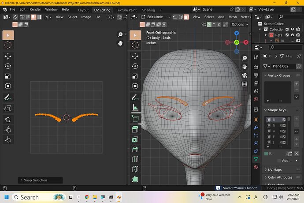The image size is (304, 203).
Task: Select the Add Cube tool
Action: click(x=135, y=119)
